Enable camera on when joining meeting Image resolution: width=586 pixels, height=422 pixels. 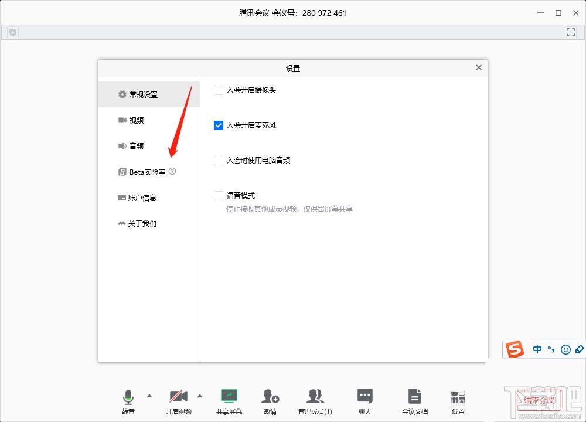click(218, 90)
